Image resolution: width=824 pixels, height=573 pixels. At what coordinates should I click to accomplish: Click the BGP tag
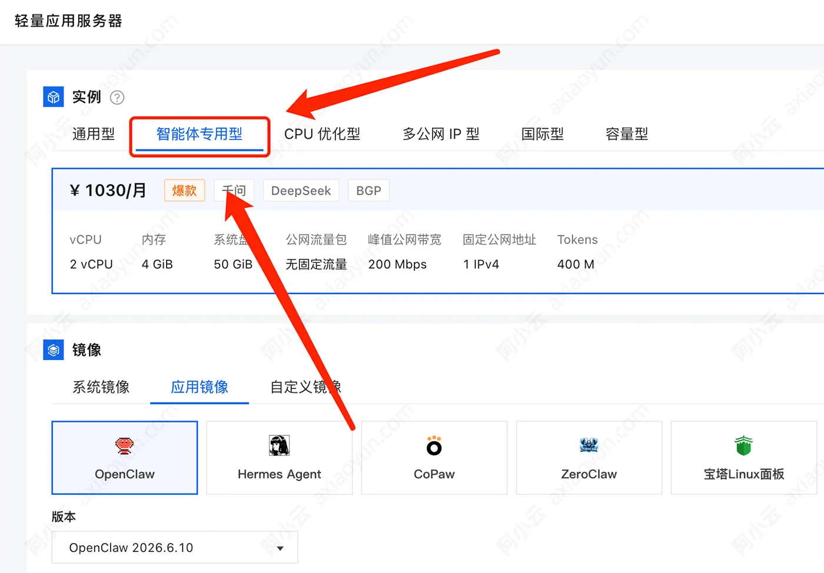[368, 191]
